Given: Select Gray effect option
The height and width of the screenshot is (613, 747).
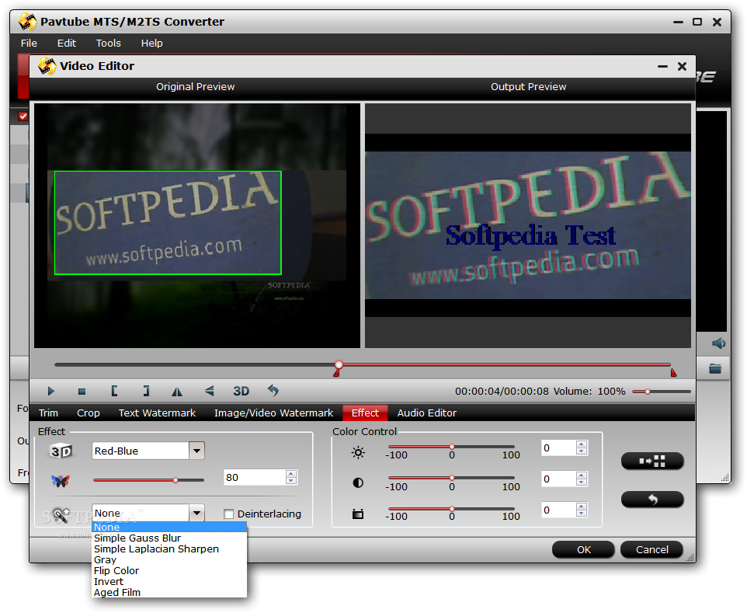Looking at the screenshot, I should tap(169, 559).
